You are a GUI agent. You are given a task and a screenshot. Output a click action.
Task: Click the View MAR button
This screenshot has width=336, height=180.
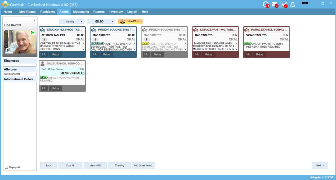coord(95,165)
